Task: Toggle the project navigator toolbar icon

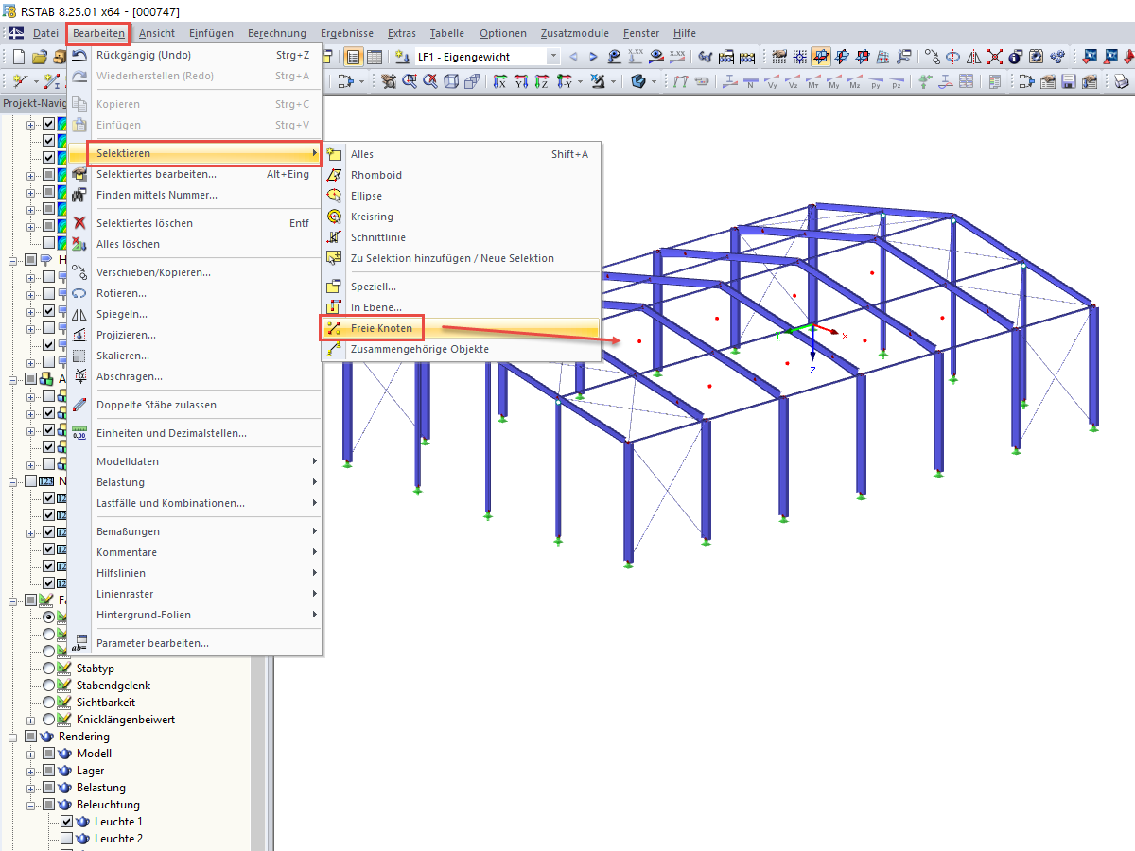Action: (353, 57)
